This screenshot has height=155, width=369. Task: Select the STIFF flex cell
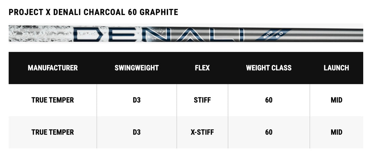point(202,100)
